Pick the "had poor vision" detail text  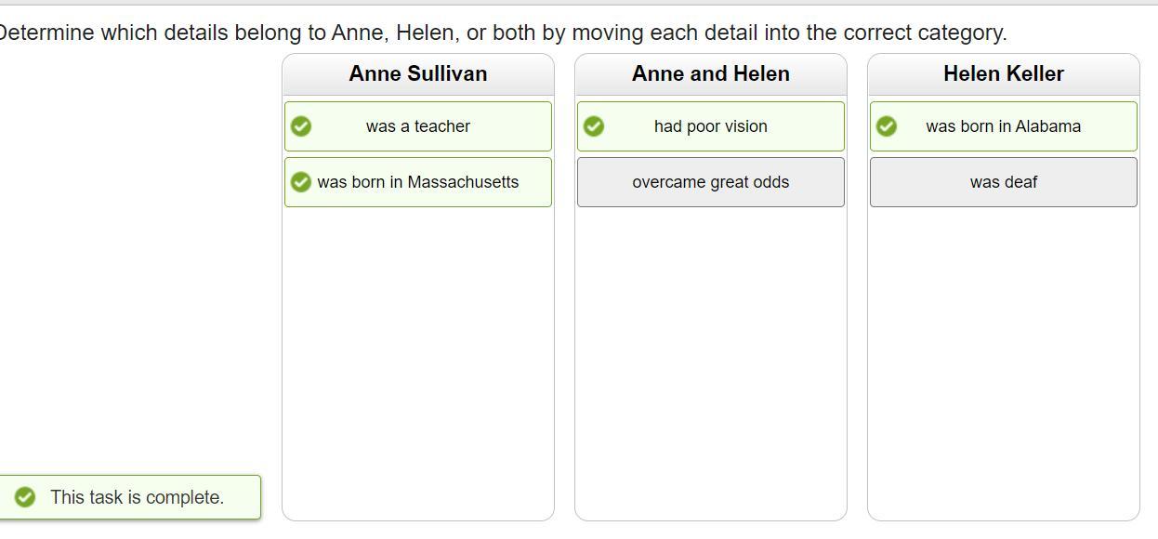[711, 126]
